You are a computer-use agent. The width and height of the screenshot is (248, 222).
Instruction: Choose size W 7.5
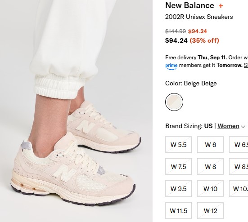pos(178,166)
